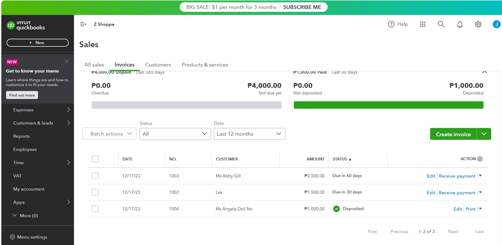Open the settings gear in header
This screenshot has width=502, height=245.
pos(478,24)
